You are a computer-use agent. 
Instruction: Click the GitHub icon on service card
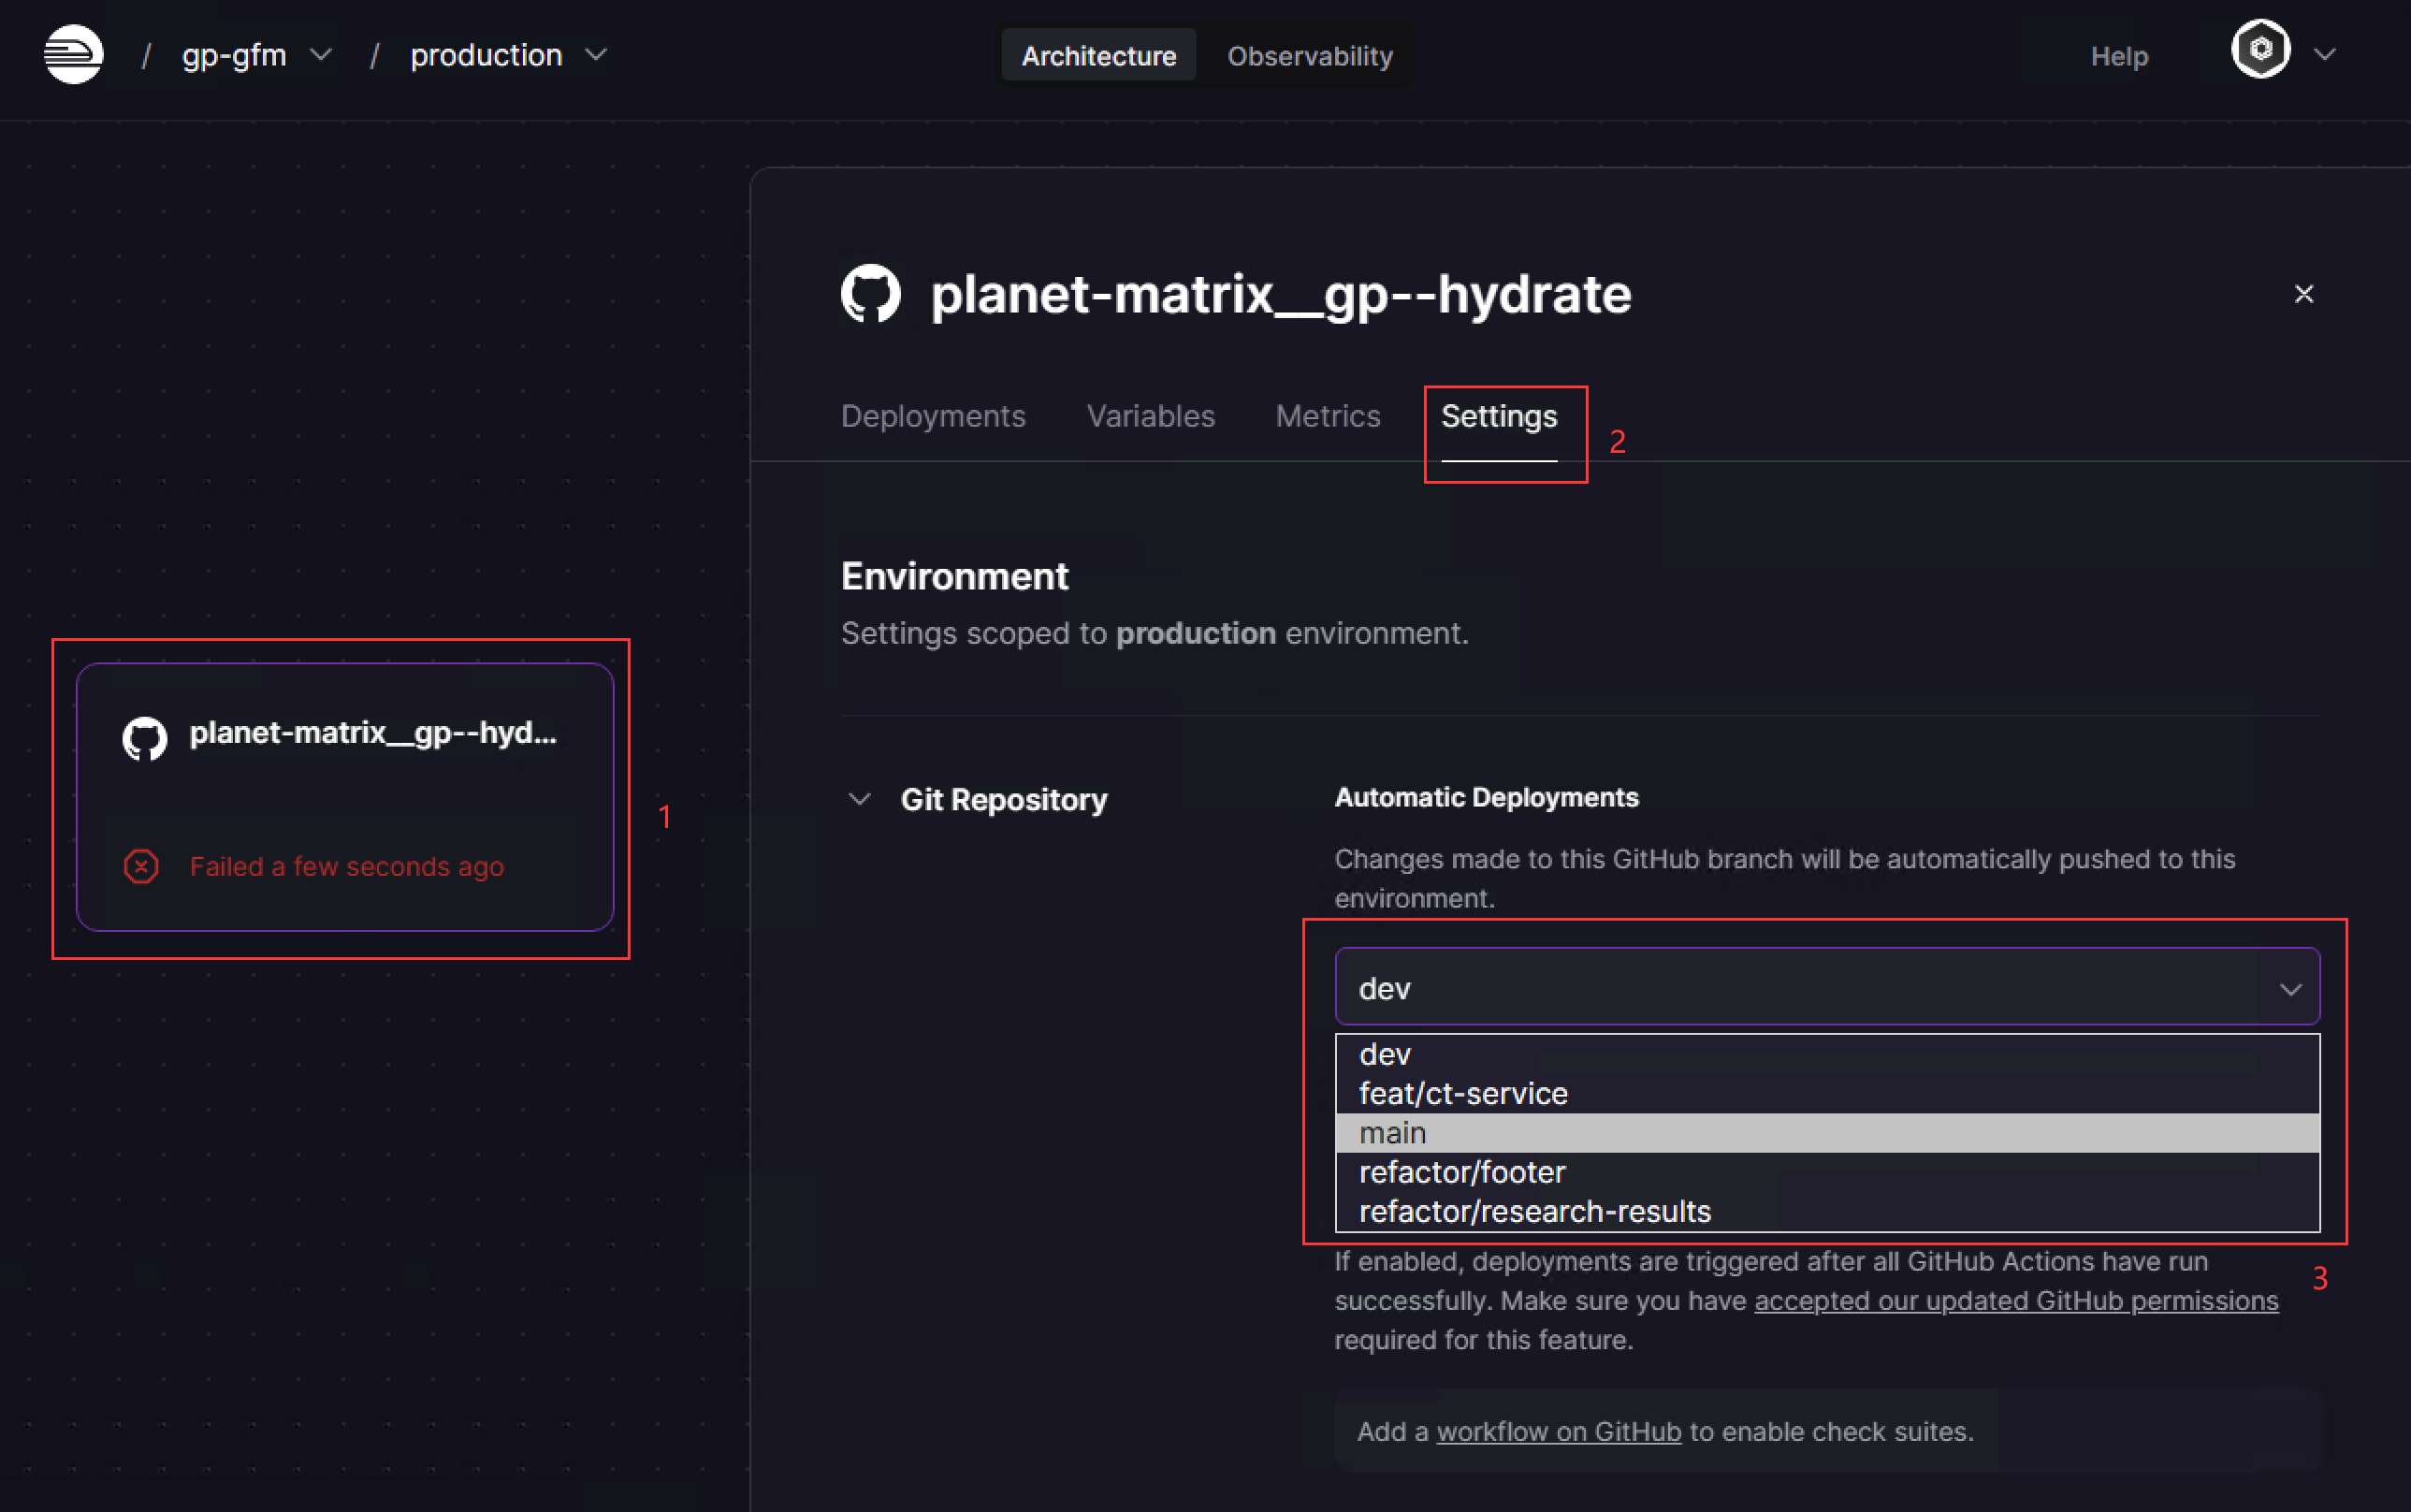point(145,738)
